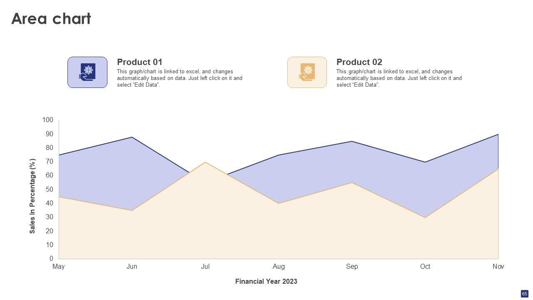This screenshot has height=300, width=533.
Task: Select the slide number 65 badge
Action: pos(524,294)
